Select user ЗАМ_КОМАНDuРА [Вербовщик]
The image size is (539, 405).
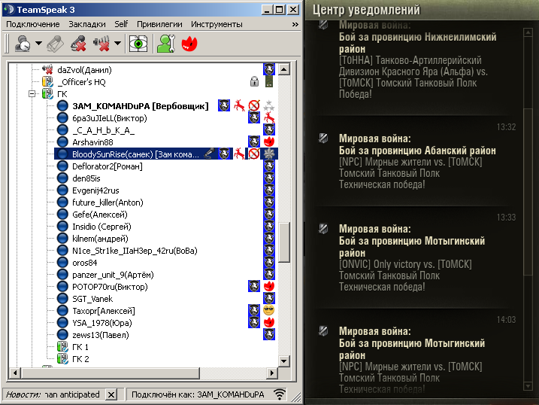(141, 106)
